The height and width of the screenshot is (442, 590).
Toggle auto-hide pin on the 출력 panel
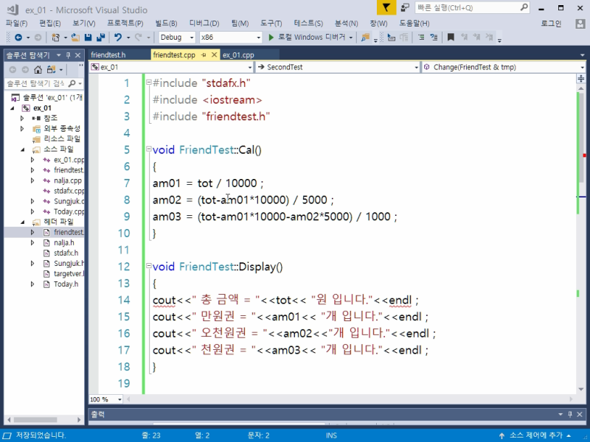click(x=570, y=414)
